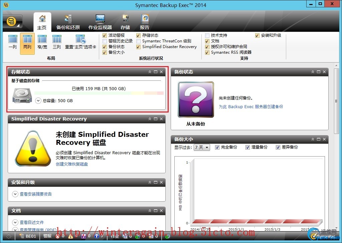Maximize the 文档 panel
This screenshot has height=243, width=342.
point(156,211)
